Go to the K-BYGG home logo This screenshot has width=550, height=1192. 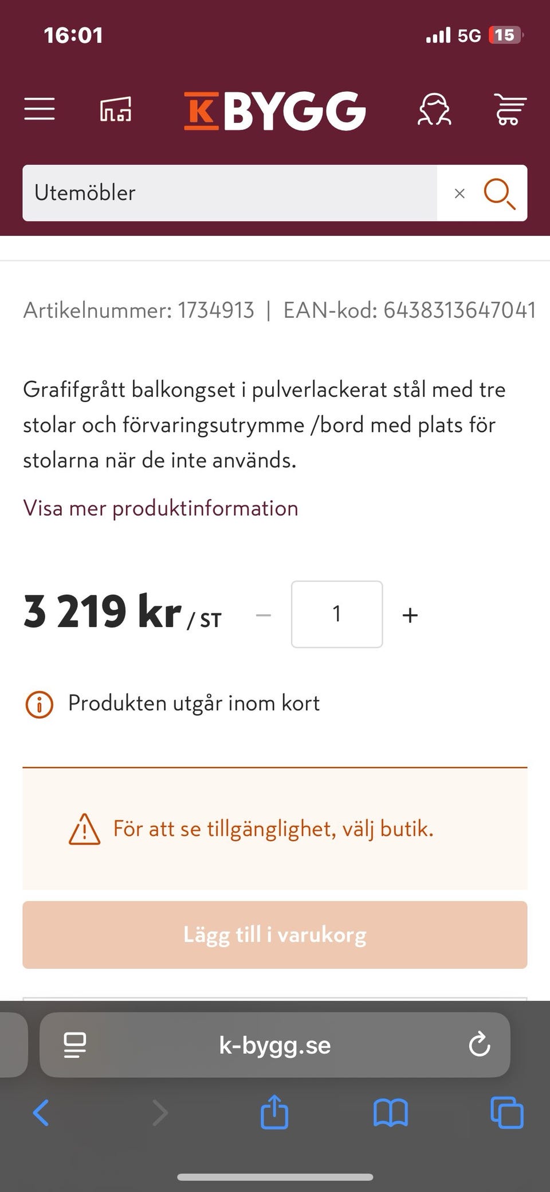tap(275, 110)
